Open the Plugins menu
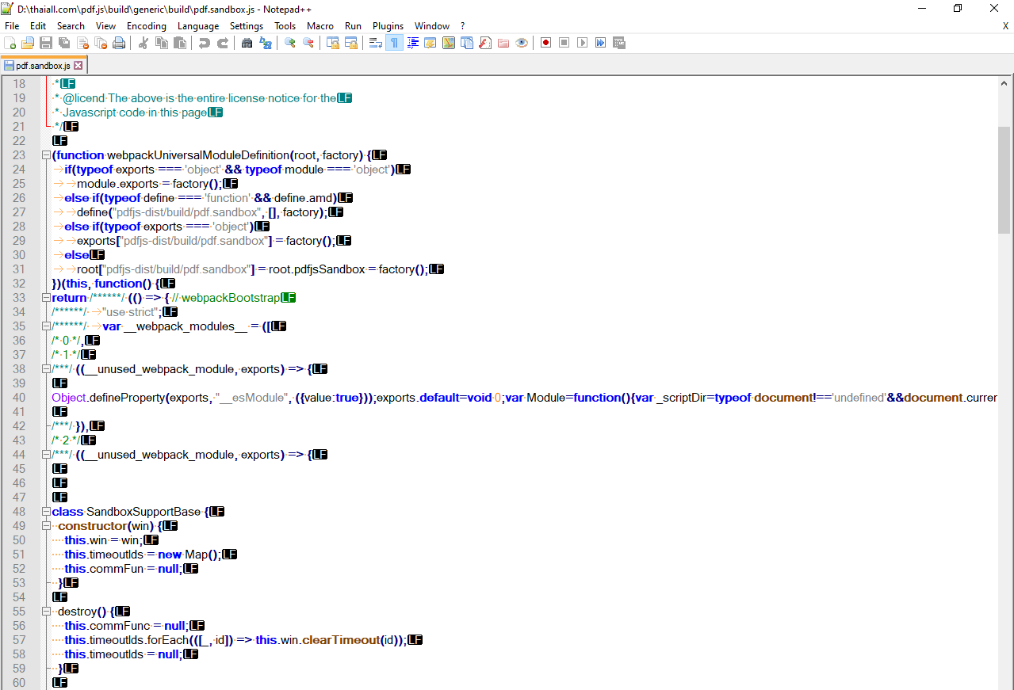This screenshot has height=690, width=1014. coord(388,26)
